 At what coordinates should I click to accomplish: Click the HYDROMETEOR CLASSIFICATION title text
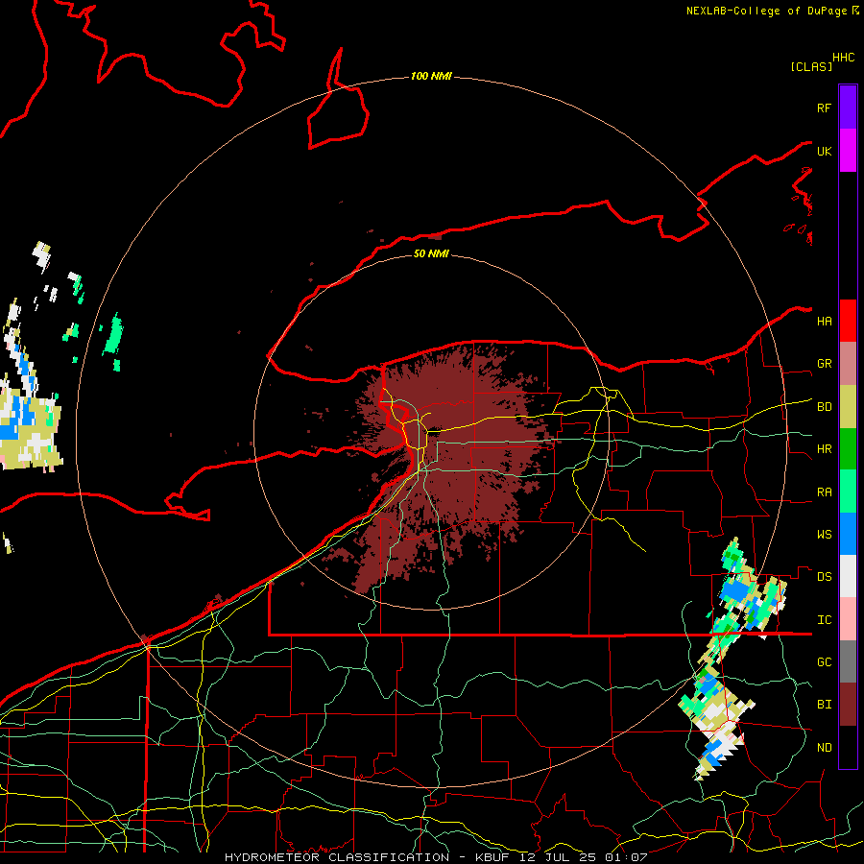(337, 857)
